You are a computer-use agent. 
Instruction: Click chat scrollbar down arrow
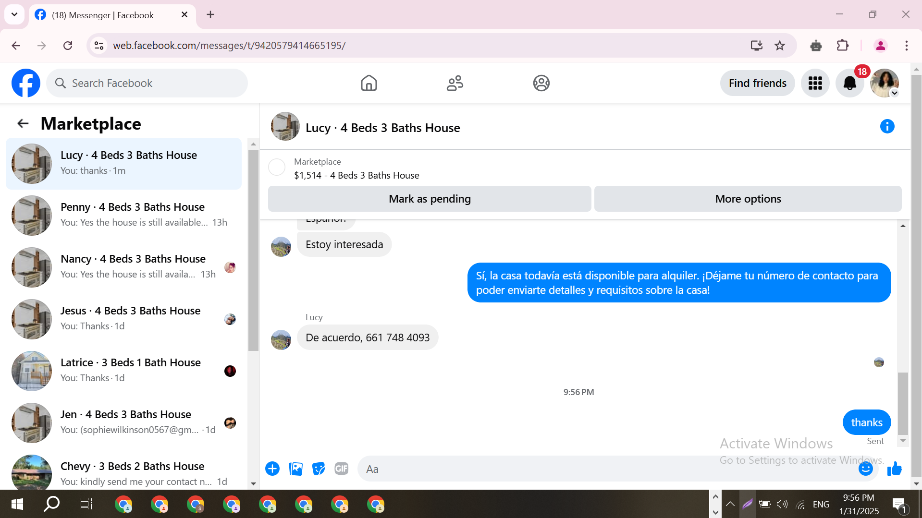903,441
